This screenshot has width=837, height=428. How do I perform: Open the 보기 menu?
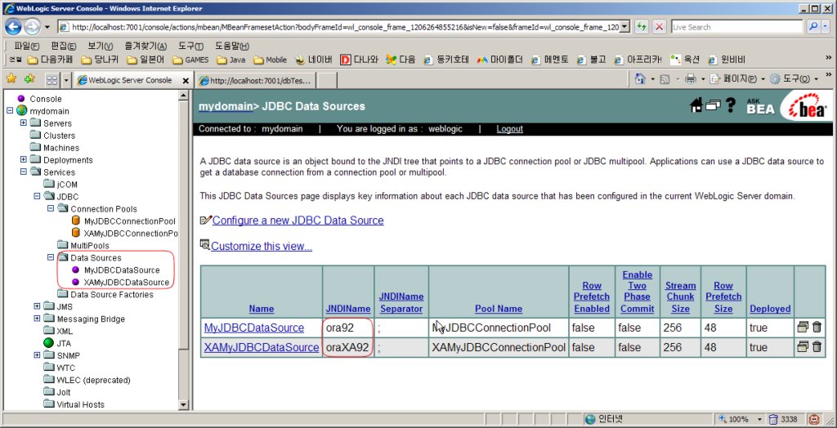point(101,47)
